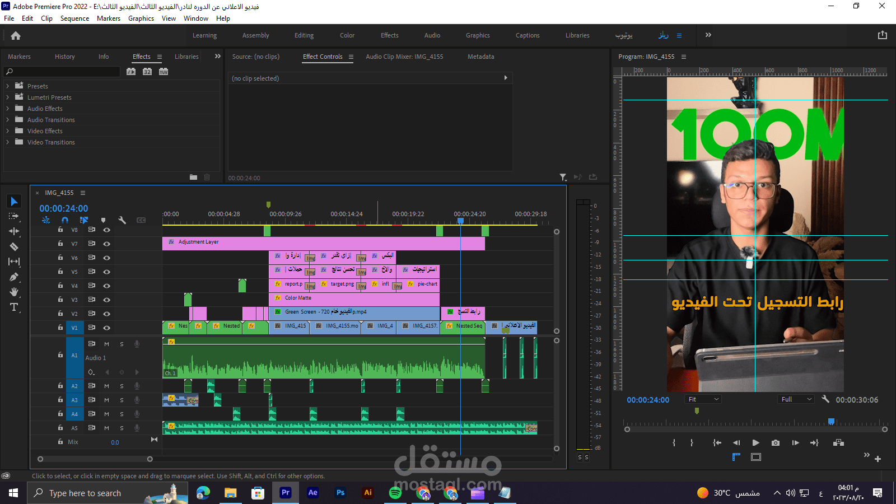The height and width of the screenshot is (504, 896).
Task: Toggle the lock on track V3
Action: 60,300
